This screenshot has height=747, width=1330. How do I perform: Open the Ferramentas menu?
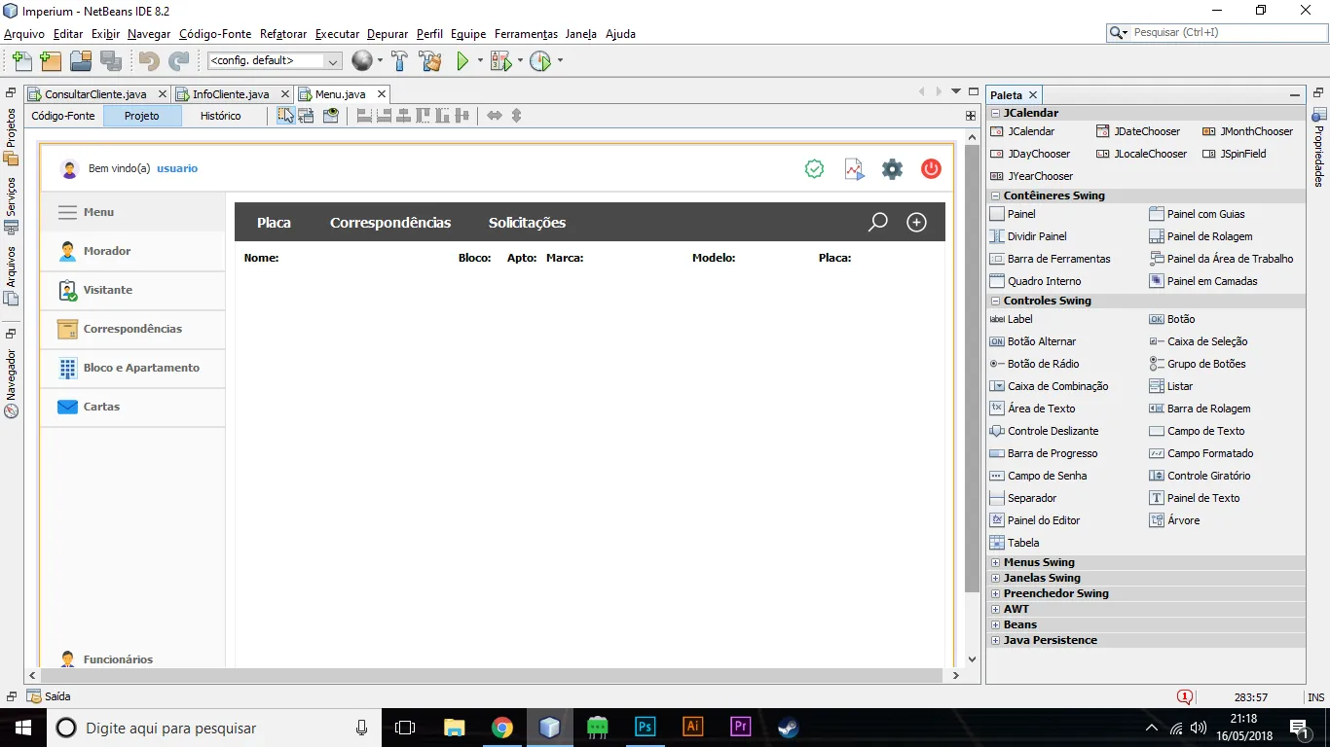pos(526,34)
